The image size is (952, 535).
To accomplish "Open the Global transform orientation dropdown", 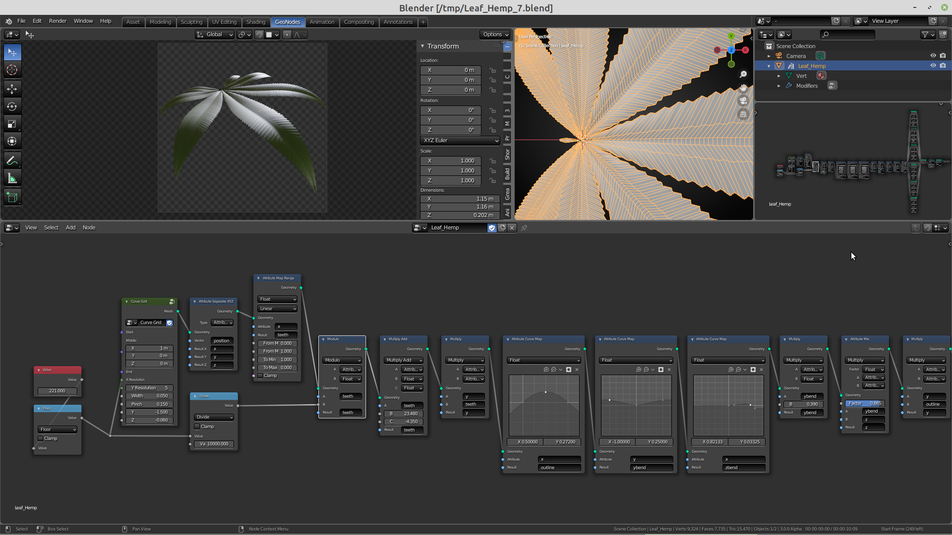I will (x=215, y=35).
